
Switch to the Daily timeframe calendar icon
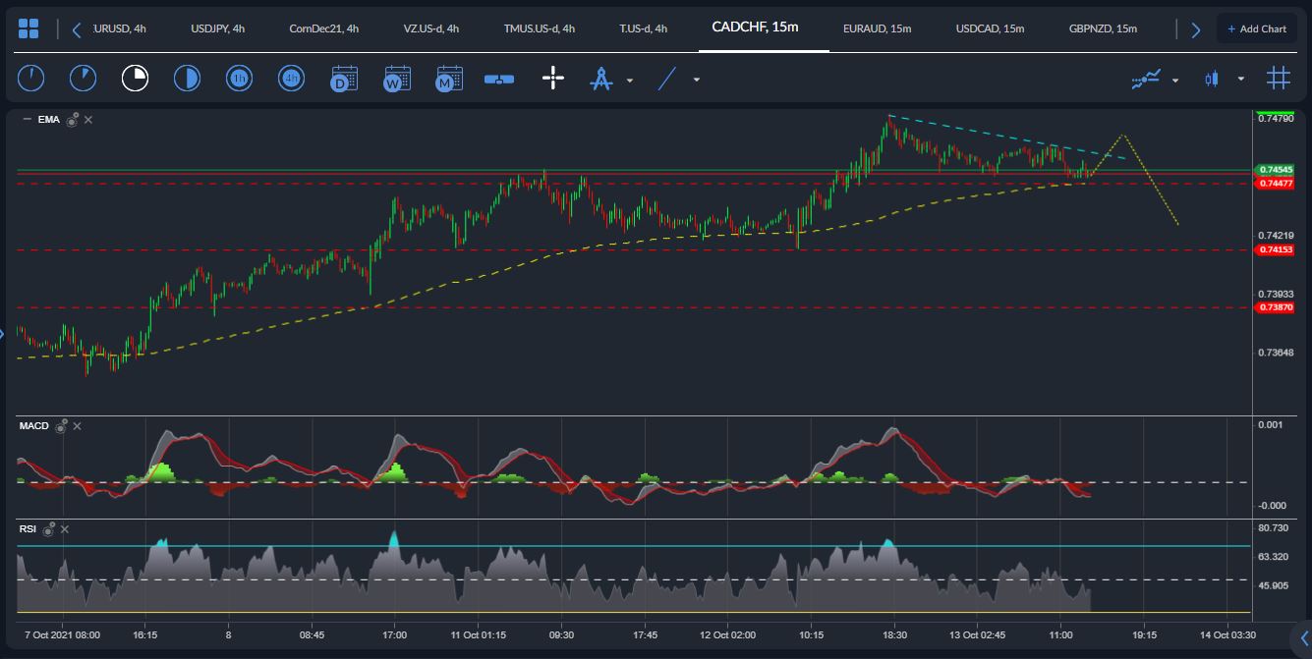(x=344, y=78)
